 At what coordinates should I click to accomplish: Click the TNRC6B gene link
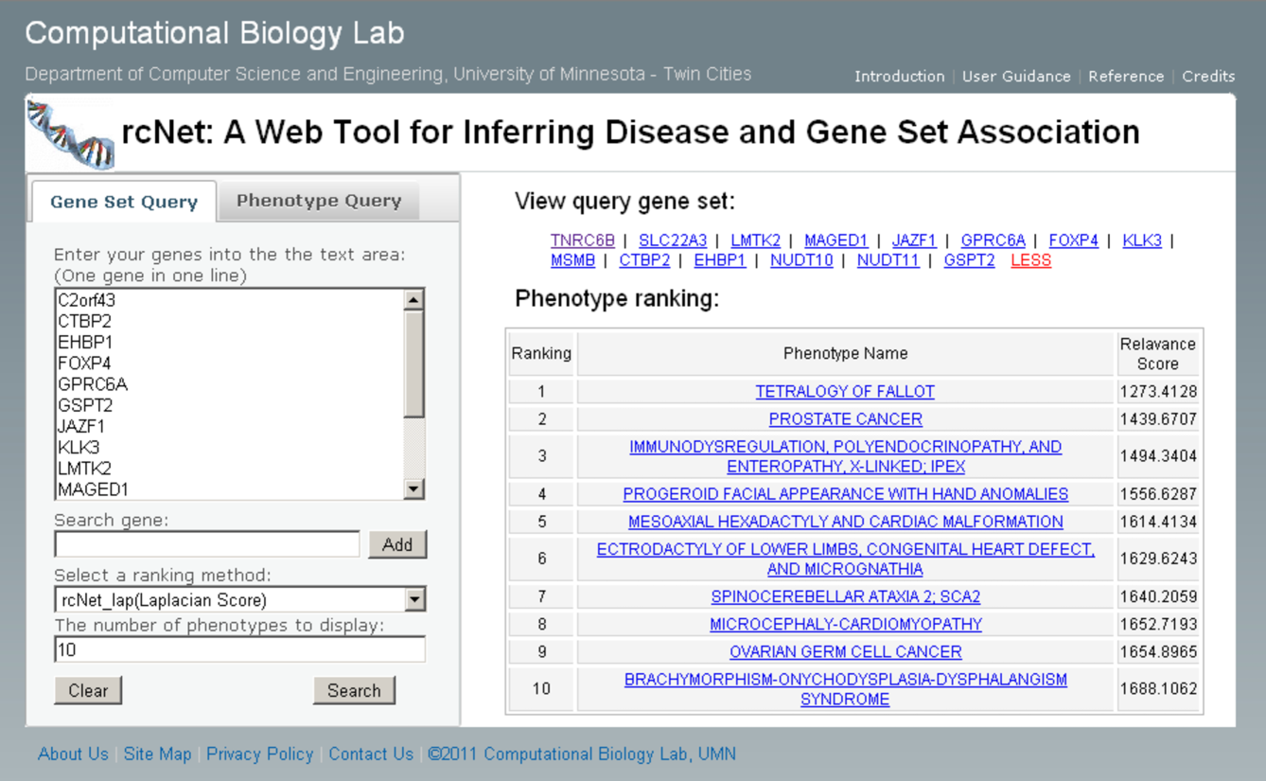tap(583, 240)
